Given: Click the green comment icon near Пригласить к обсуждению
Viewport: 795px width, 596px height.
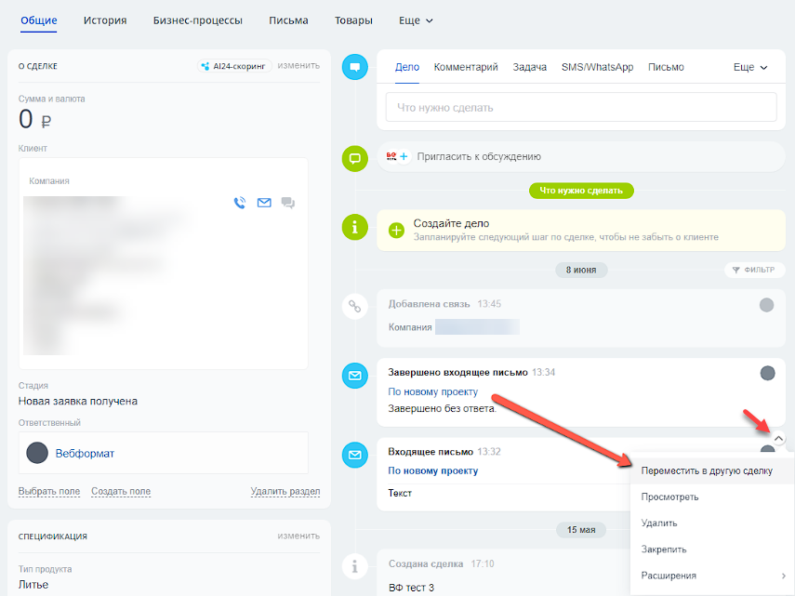Looking at the screenshot, I should click(354, 157).
